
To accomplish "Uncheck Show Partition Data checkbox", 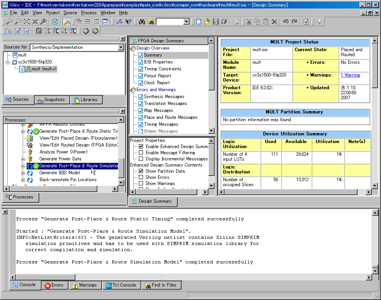I will [x=141, y=171].
